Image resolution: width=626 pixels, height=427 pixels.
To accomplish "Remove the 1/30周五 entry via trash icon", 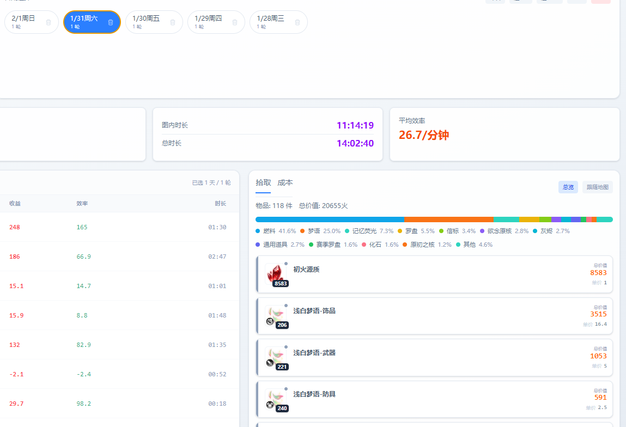I will click(173, 22).
